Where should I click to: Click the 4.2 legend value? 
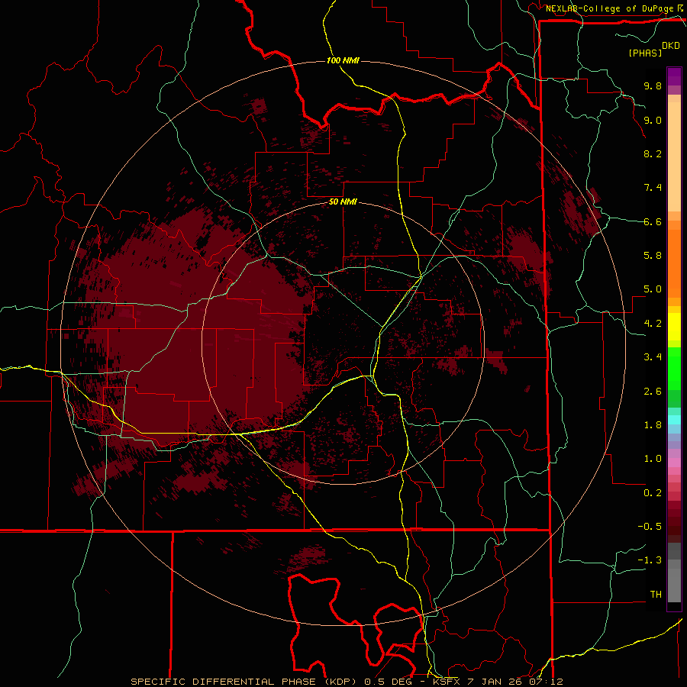[x=653, y=324]
